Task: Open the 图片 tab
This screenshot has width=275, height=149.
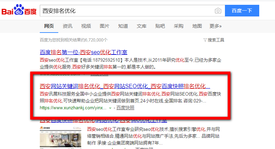Action: pyautogui.click(x=105, y=26)
